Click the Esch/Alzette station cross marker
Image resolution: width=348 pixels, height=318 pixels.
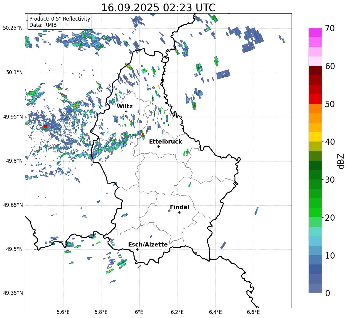pyautogui.click(x=137, y=249)
